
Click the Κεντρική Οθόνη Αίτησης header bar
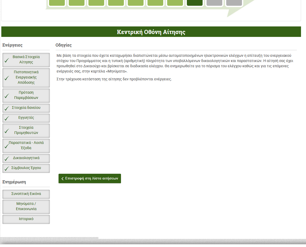[151, 32]
